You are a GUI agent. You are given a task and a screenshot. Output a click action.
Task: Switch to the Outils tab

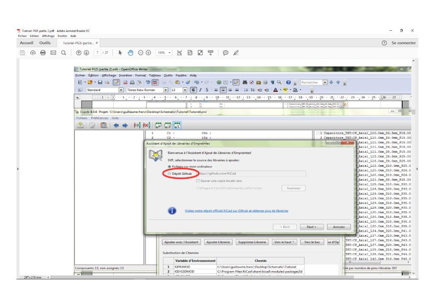pyautogui.click(x=45, y=43)
